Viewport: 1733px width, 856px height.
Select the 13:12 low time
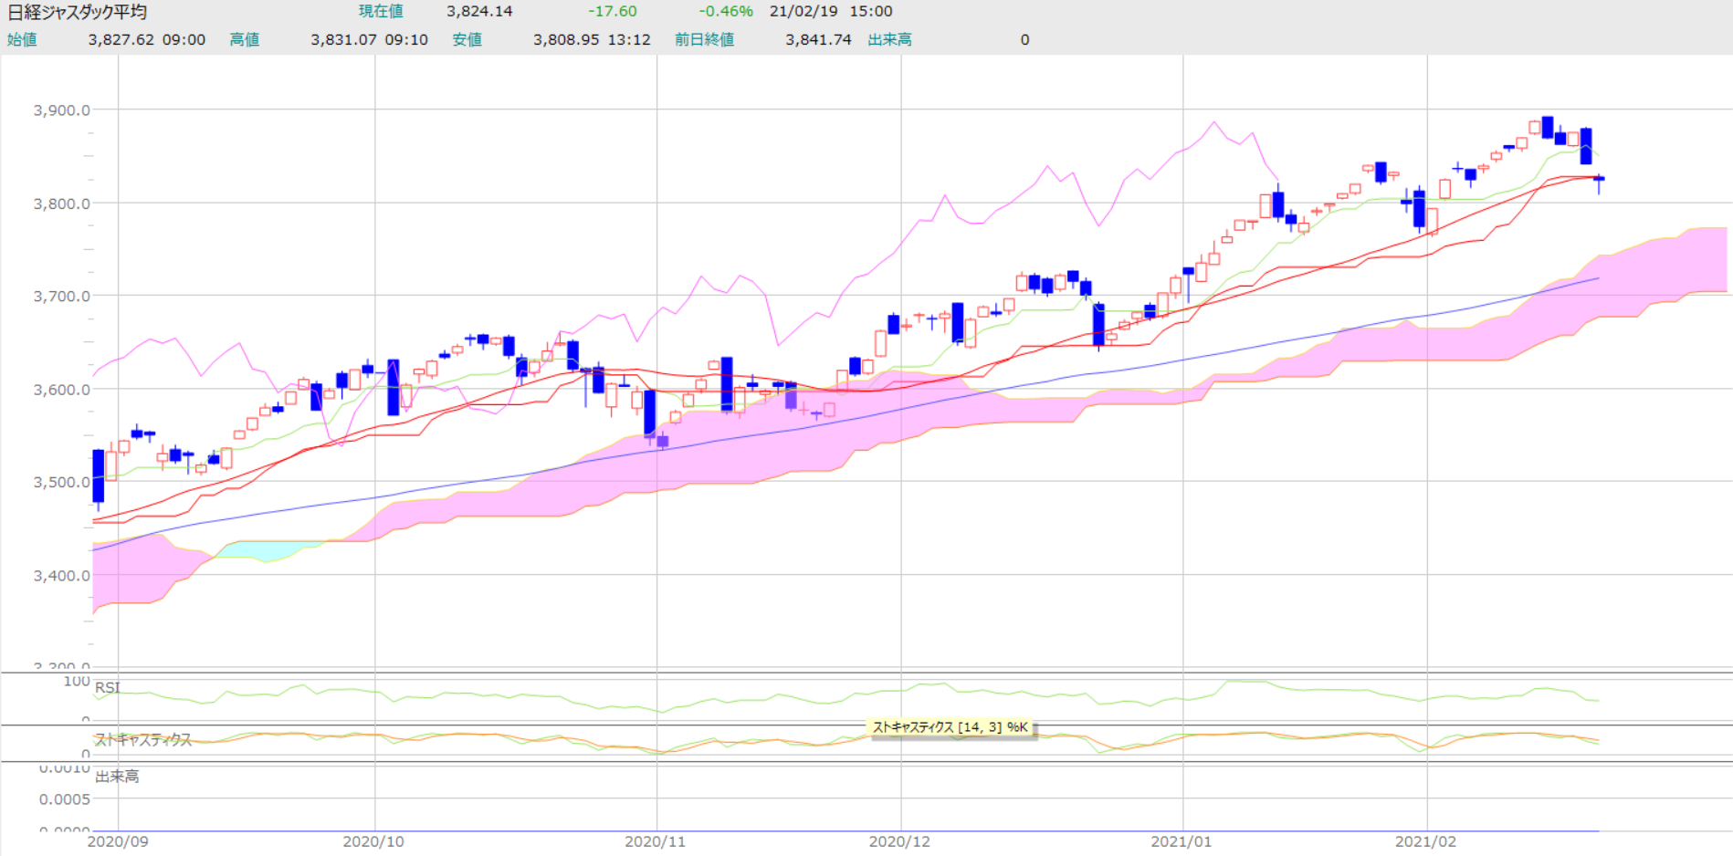(x=629, y=39)
